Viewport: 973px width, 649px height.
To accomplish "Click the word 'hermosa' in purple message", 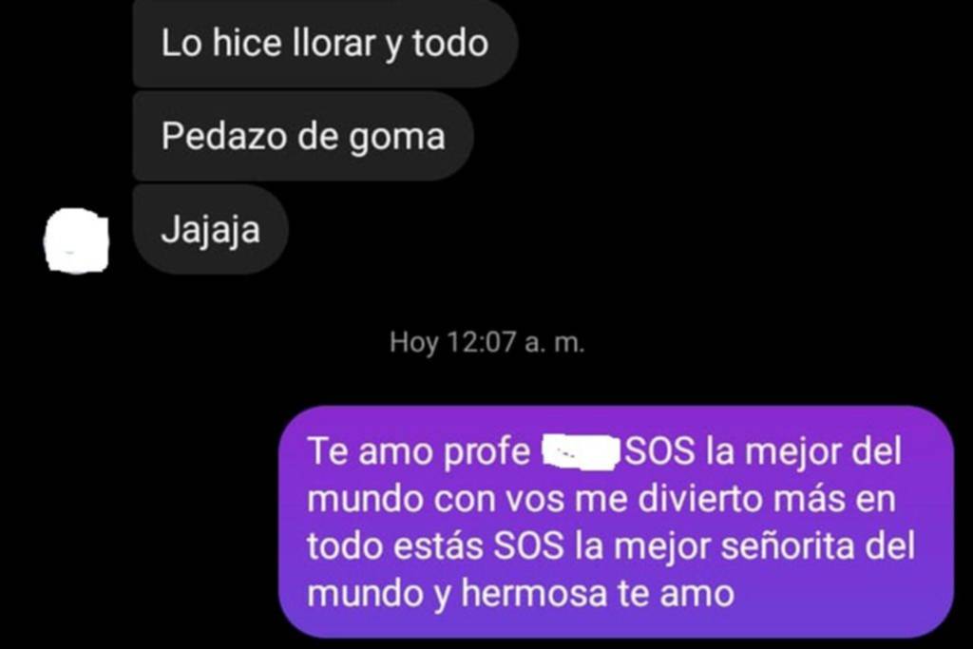I will tap(534, 593).
